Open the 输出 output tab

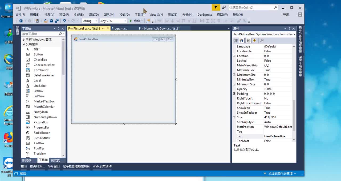pyautogui.click(x=24, y=166)
